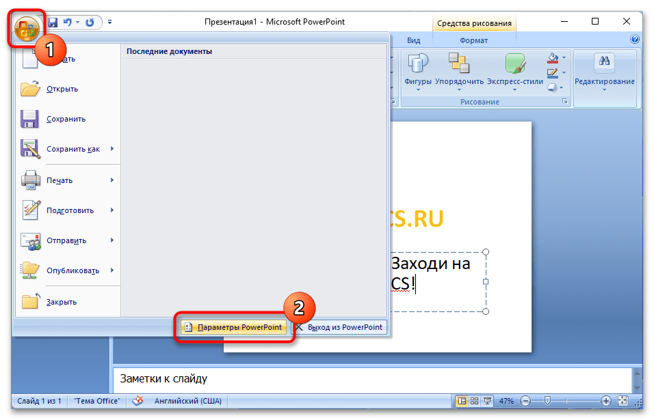Expand the Shape Outline dropdown arrow

pyautogui.click(x=564, y=72)
